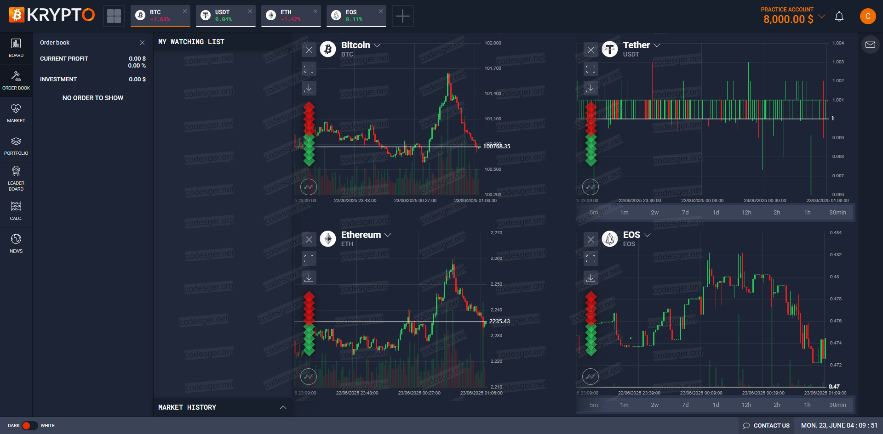
Task: Click the 8,000.00 $ account balance
Action: point(788,19)
